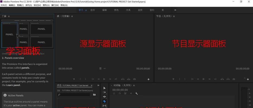The width and height of the screenshot is (253, 108).
Task: Show more workspaces overflow chevron
Action: [x=175, y=10]
